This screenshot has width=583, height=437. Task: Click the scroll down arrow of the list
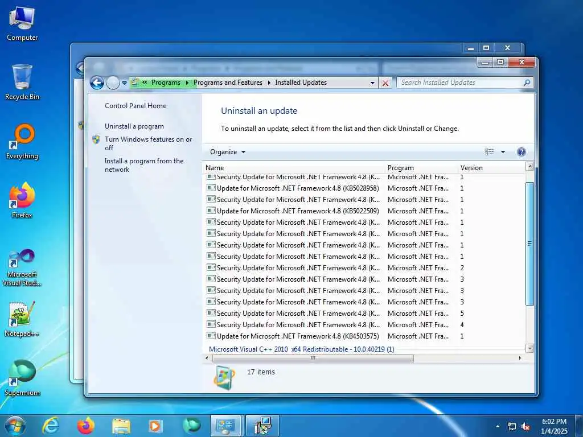[x=530, y=349]
